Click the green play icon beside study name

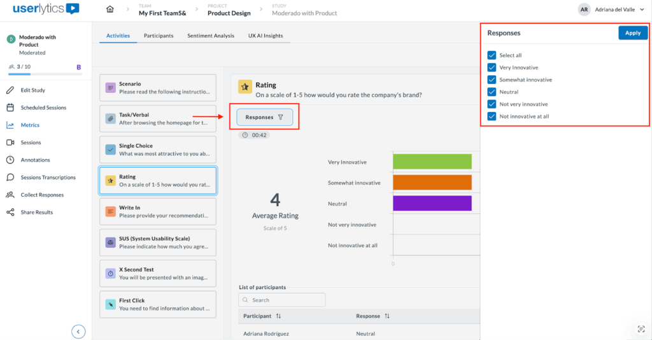coord(11,39)
